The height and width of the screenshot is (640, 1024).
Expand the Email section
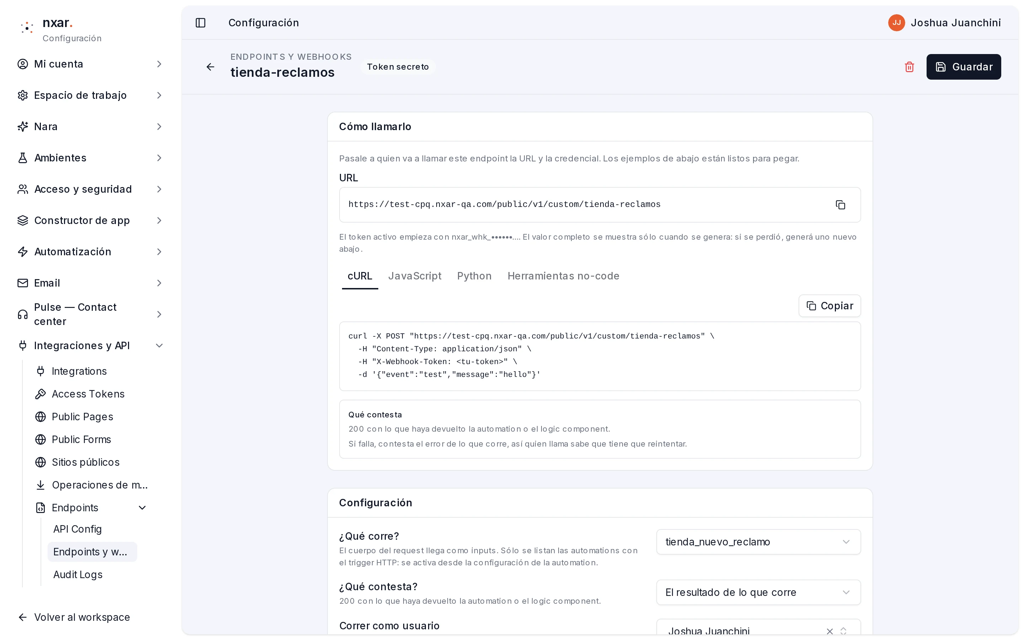[90, 283]
